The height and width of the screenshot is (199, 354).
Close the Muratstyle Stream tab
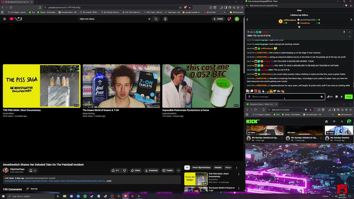coord(276,104)
